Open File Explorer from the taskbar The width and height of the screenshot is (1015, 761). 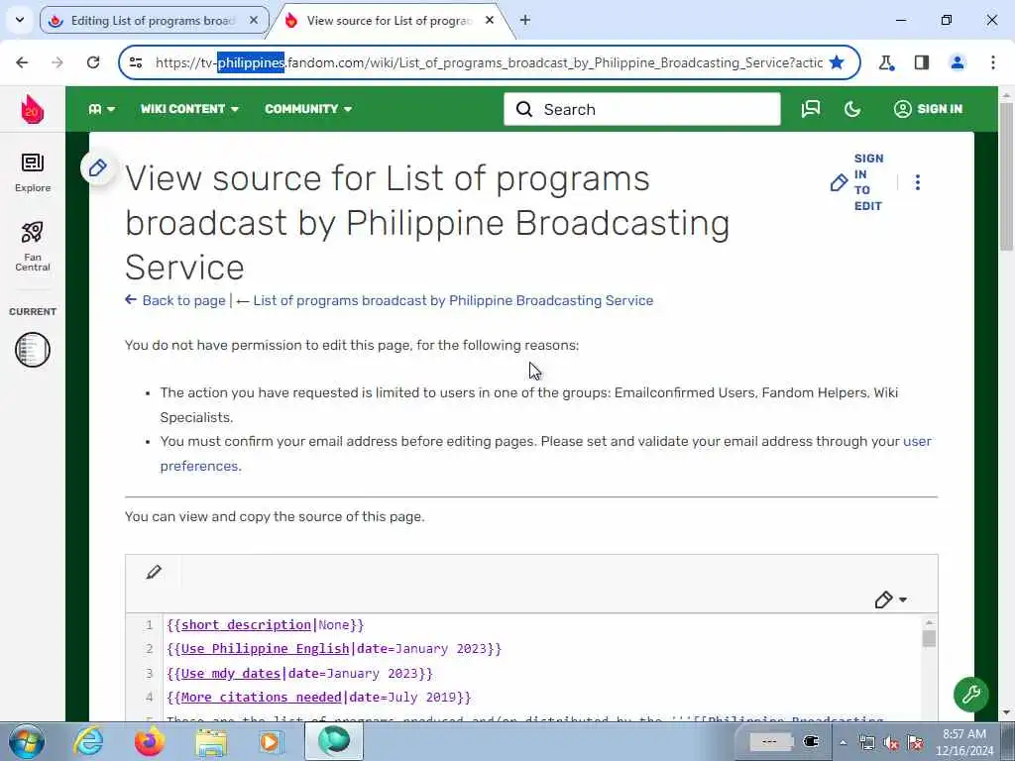211,741
